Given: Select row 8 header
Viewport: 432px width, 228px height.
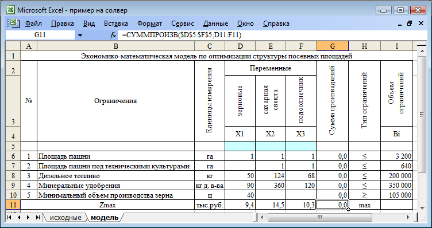Looking at the screenshot, I should pyautogui.click(x=13, y=175).
